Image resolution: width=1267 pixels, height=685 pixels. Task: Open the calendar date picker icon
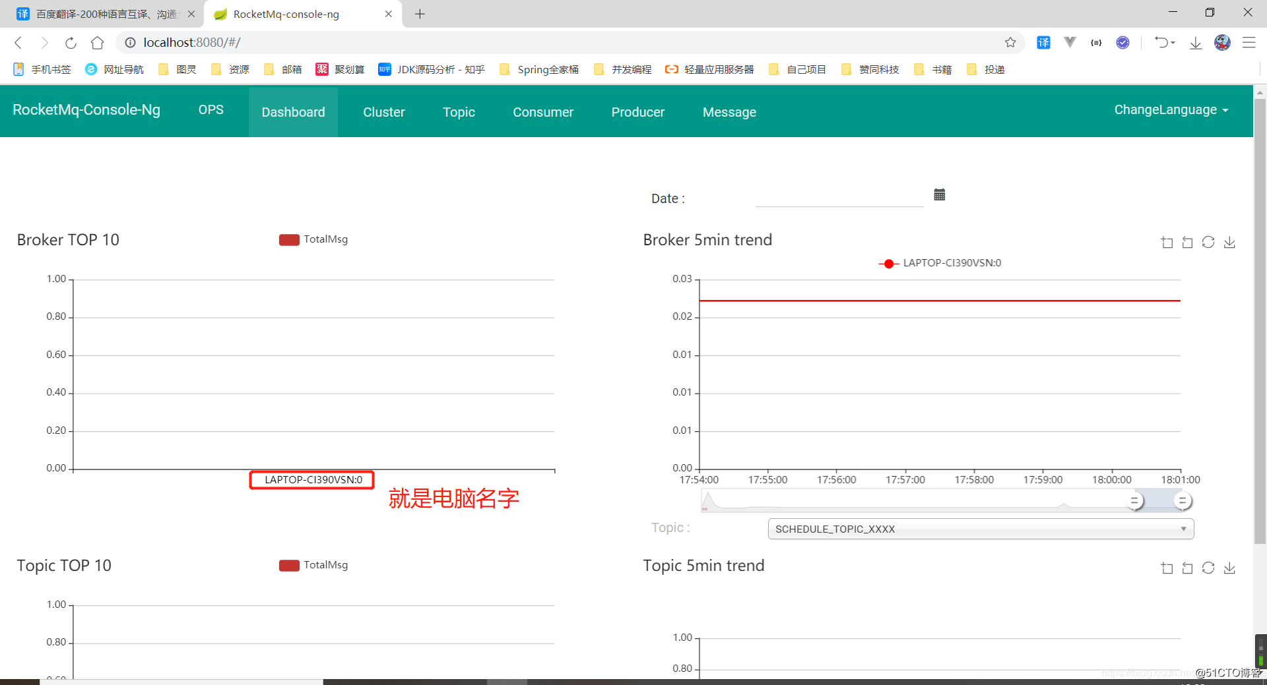940,194
